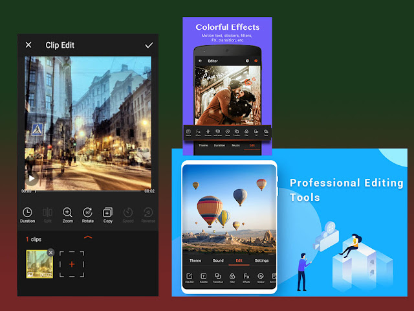Play the street video preview in Clip Edit

coord(32,179)
